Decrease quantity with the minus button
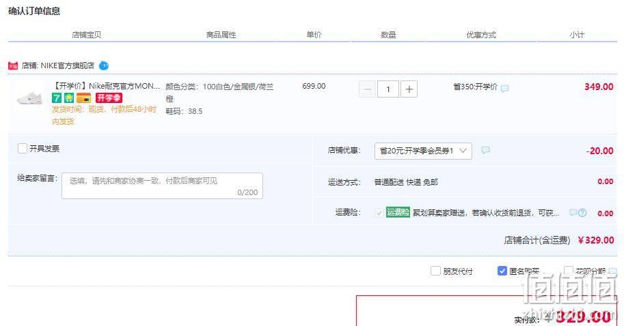Image resolution: width=624 pixels, height=326 pixels. (367, 89)
